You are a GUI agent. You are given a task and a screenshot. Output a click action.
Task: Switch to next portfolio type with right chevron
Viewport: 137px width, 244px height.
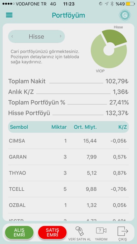(60, 36)
